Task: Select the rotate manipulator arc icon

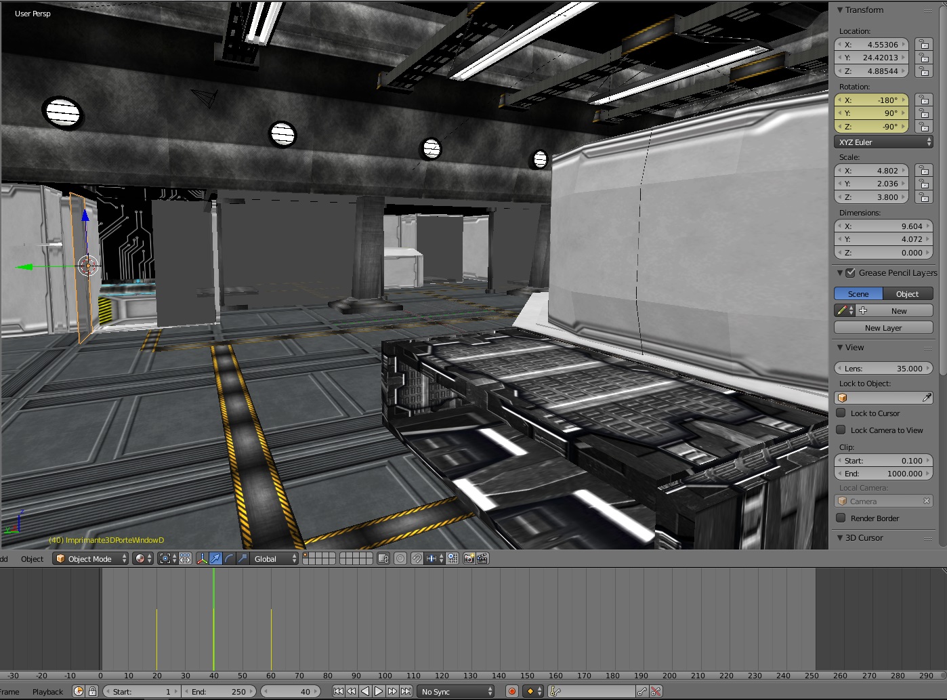Action: point(229,558)
